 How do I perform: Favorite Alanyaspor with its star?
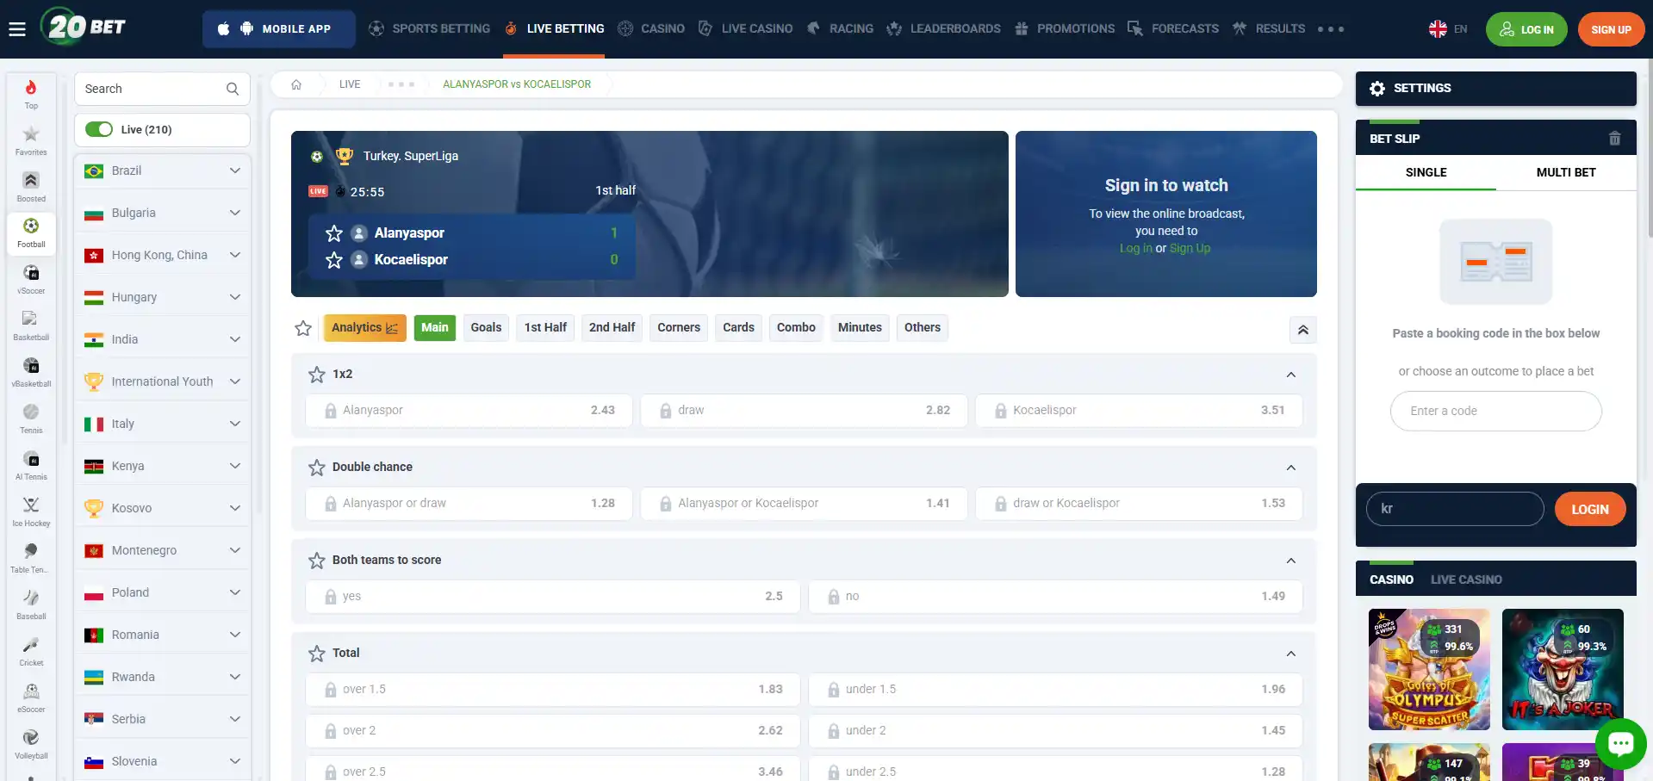334,233
